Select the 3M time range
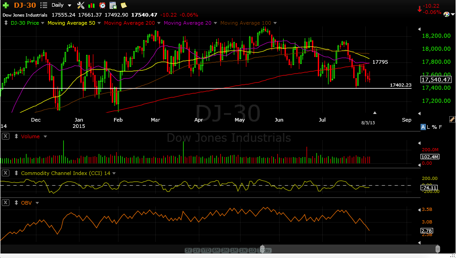This screenshot has width=456, height=258. pyautogui.click(x=225, y=250)
